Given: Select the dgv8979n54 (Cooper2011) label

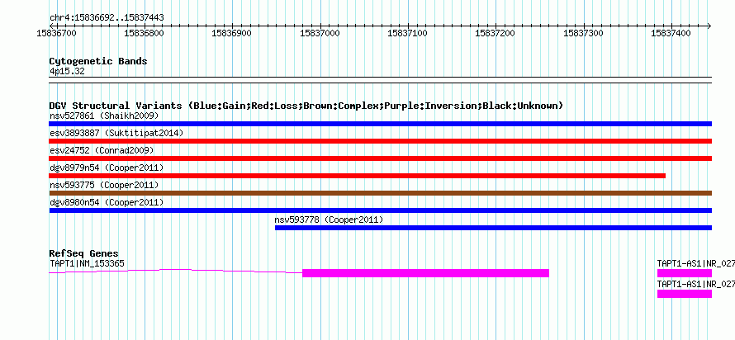Looking at the screenshot, I should tap(107, 168).
